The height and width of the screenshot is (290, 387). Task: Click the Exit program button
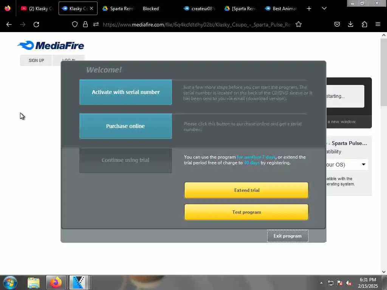point(288,236)
